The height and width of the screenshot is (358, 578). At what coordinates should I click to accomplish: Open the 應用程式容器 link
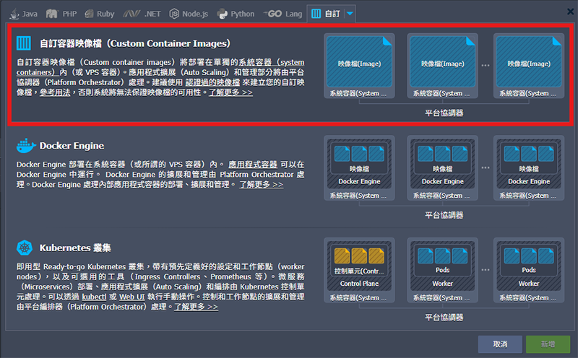click(252, 165)
